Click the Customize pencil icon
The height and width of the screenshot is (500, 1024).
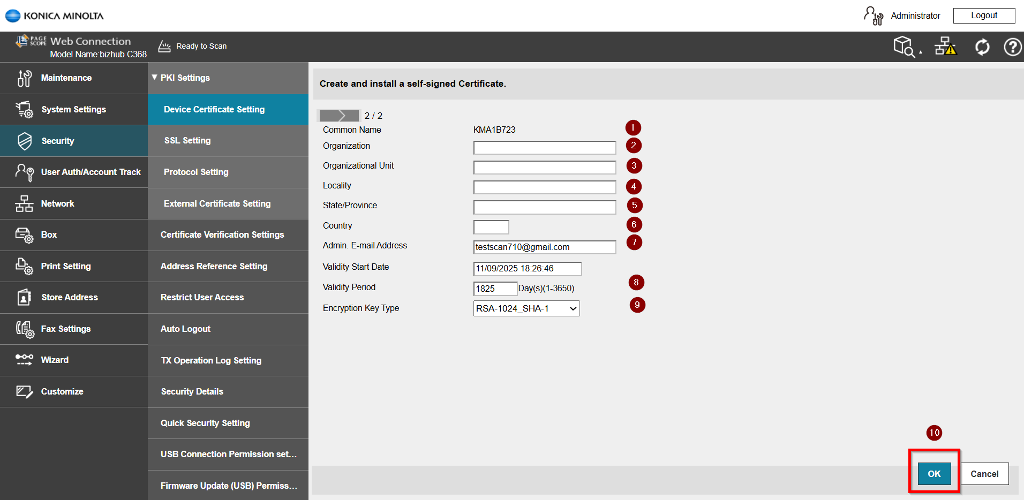pos(25,391)
